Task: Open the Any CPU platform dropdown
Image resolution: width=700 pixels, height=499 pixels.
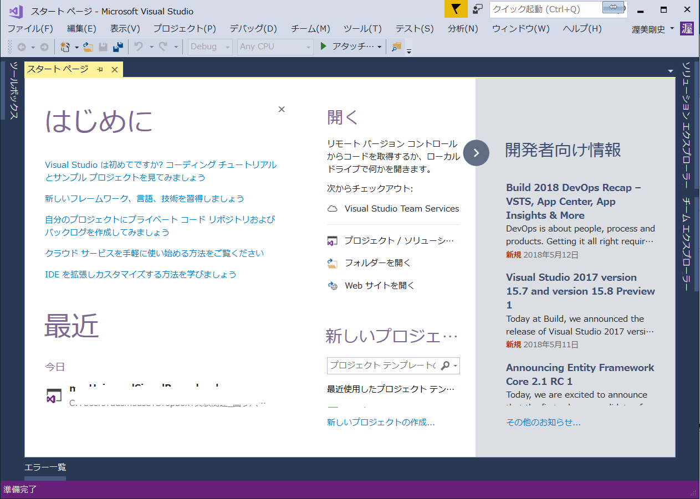Action: coord(275,47)
